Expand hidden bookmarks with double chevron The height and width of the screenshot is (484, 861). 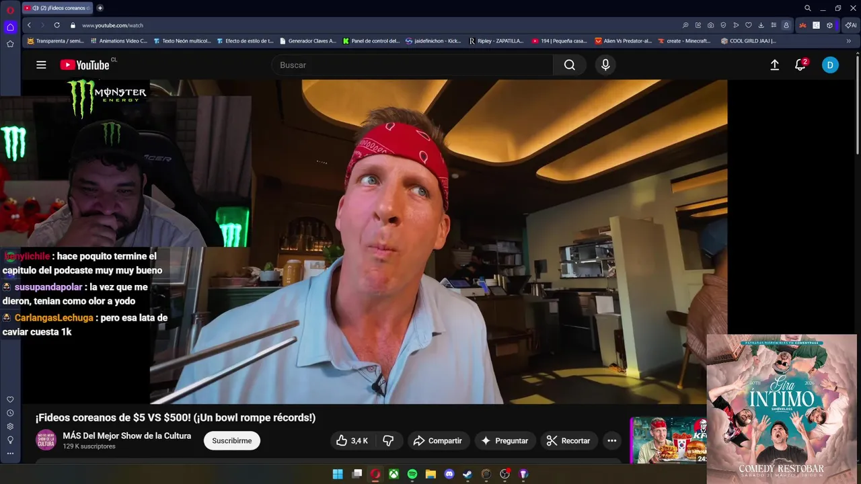coord(849,41)
